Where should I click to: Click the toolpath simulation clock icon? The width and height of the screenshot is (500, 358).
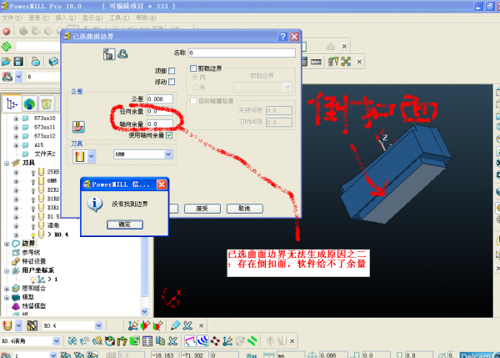pyautogui.click(x=110, y=341)
